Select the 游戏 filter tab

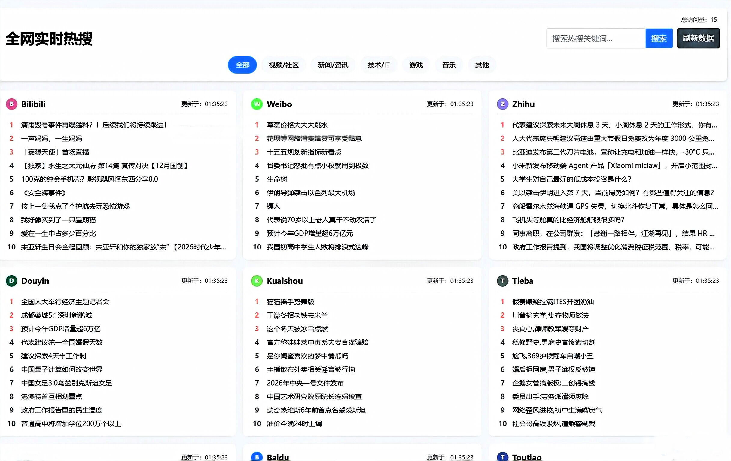coord(416,65)
